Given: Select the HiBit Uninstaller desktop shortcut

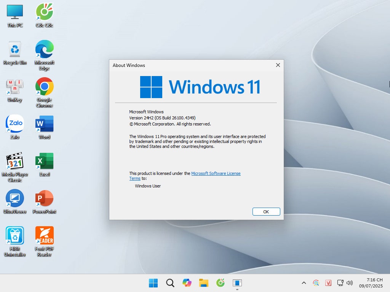Looking at the screenshot, I should pos(15,242).
